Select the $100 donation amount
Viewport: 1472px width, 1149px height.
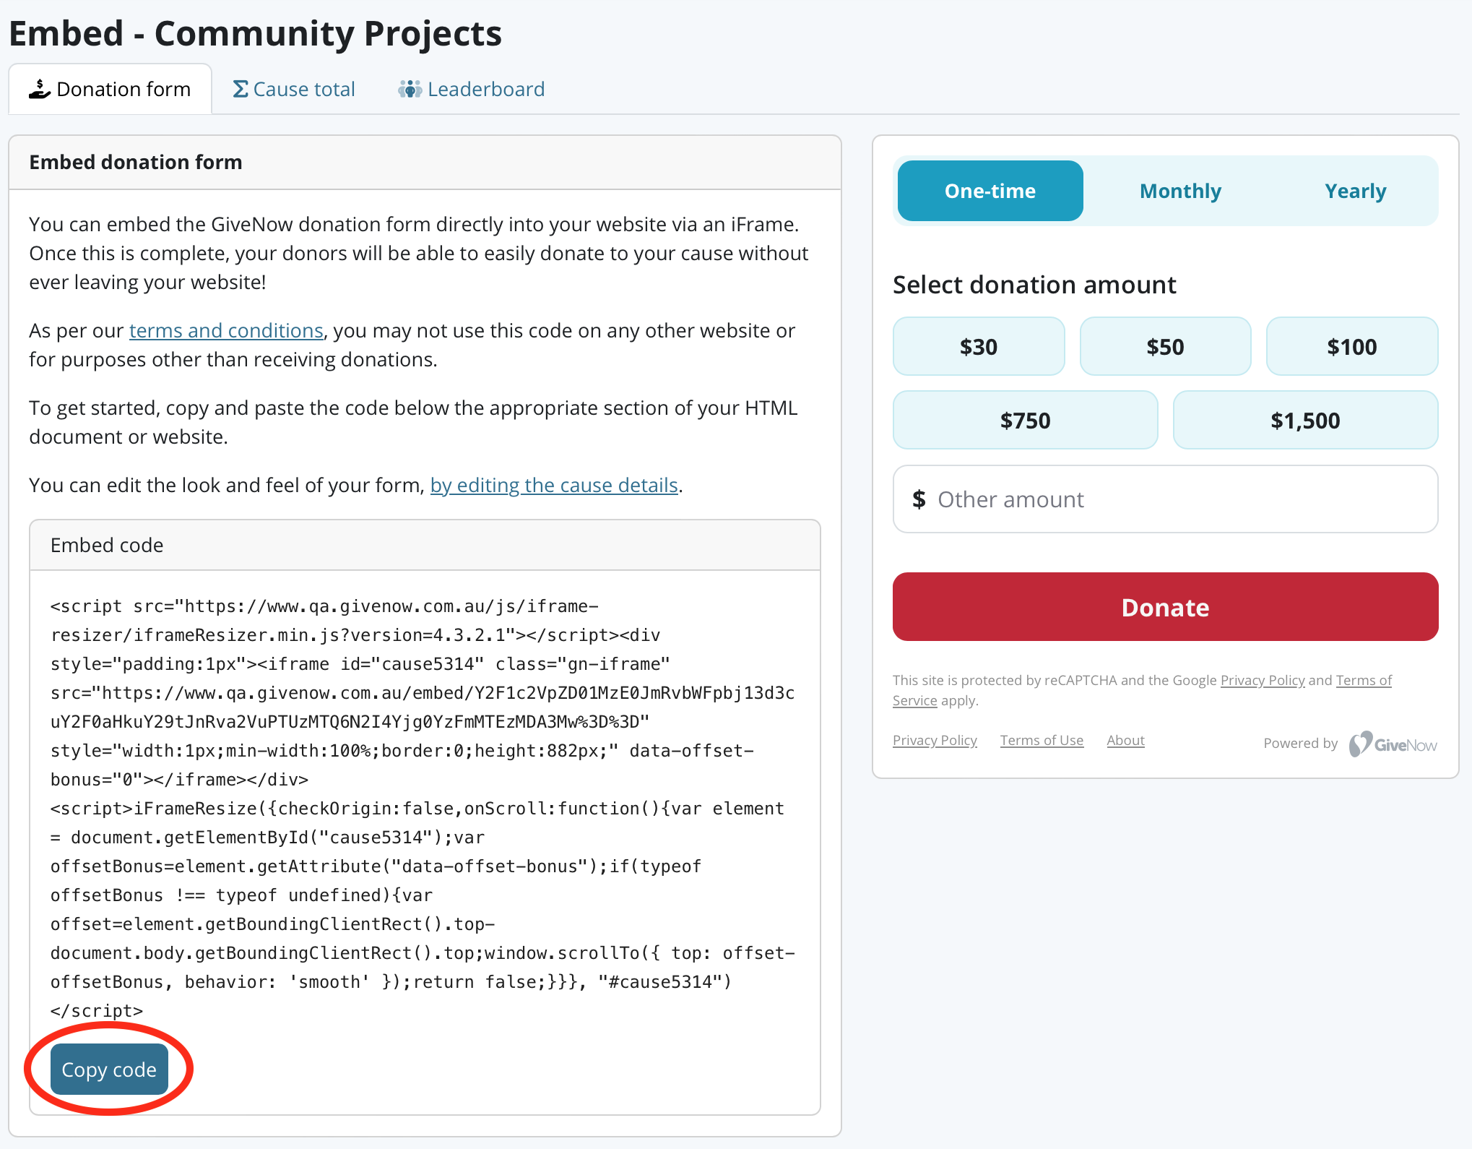[1351, 346]
